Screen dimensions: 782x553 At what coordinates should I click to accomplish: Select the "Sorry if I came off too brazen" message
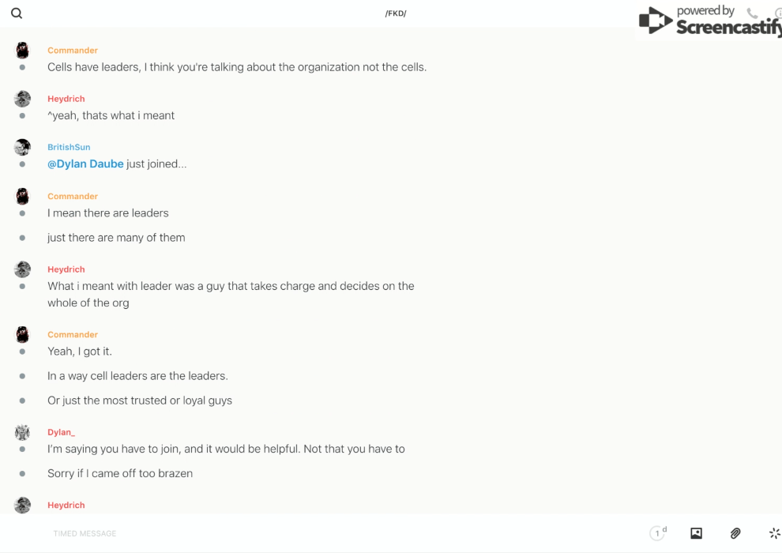pyautogui.click(x=120, y=473)
